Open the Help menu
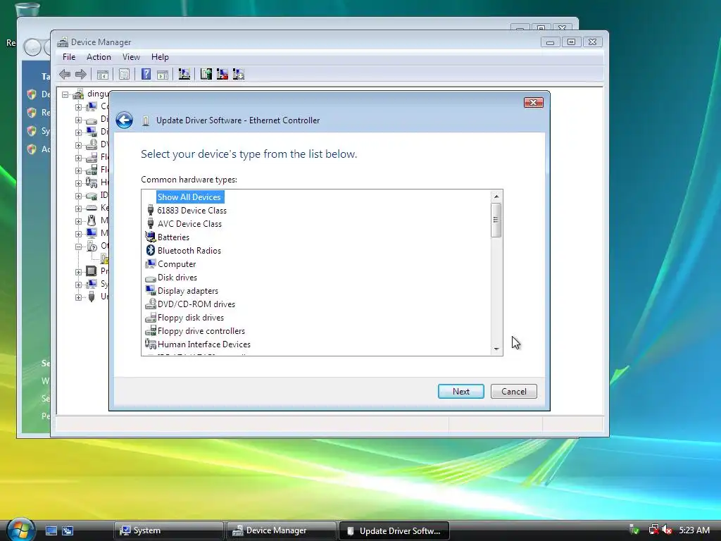The height and width of the screenshot is (541, 721). click(x=160, y=57)
